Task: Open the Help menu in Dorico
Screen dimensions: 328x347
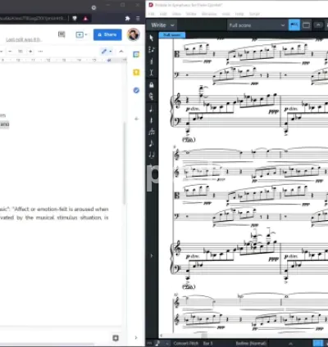Action: [x=239, y=14]
